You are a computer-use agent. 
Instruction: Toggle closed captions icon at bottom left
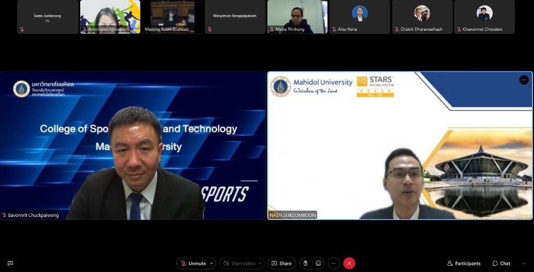pyautogui.click(x=10, y=263)
